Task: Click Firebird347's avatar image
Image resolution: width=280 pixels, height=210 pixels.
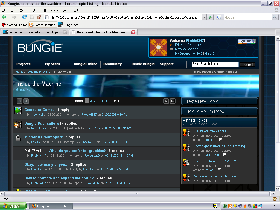Action: pyautogui.click(x=159, y=47)
